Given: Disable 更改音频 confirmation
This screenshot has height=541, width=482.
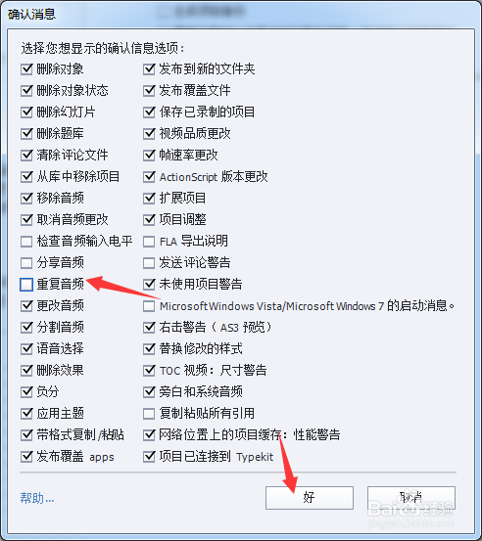Looking at the screenshot, I should 26,305.
